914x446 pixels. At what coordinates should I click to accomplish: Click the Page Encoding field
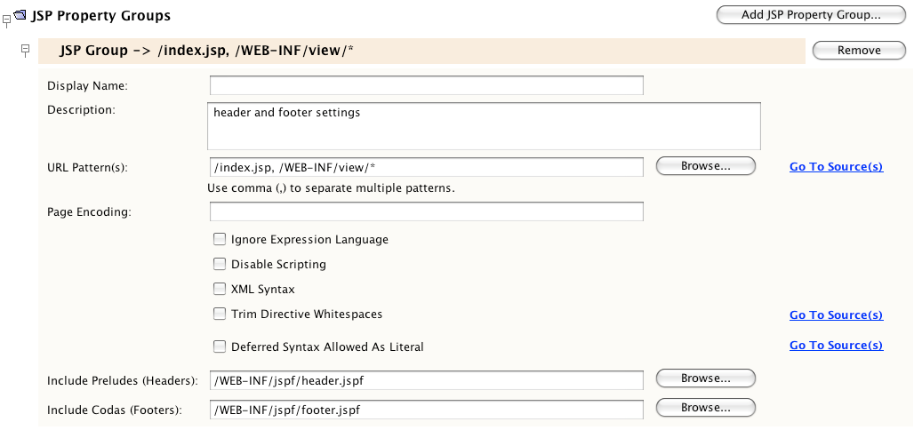point(426,211)
